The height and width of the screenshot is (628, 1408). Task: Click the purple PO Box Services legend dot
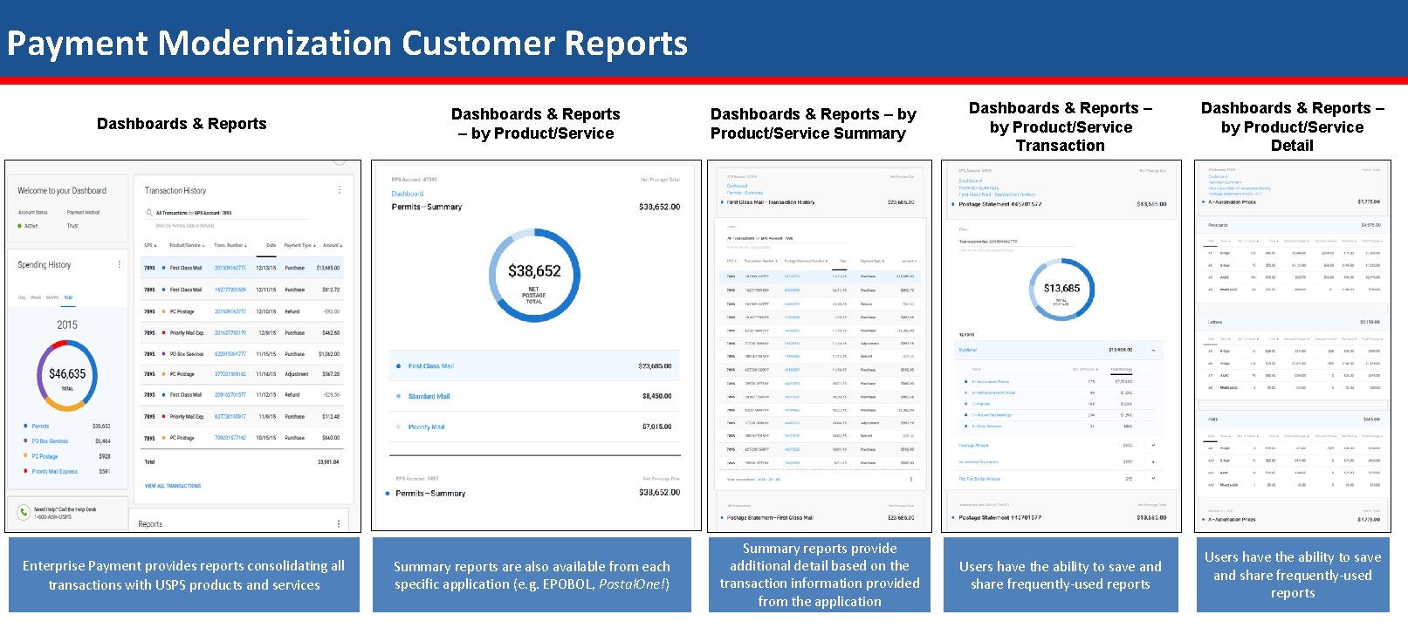[25, 441]
